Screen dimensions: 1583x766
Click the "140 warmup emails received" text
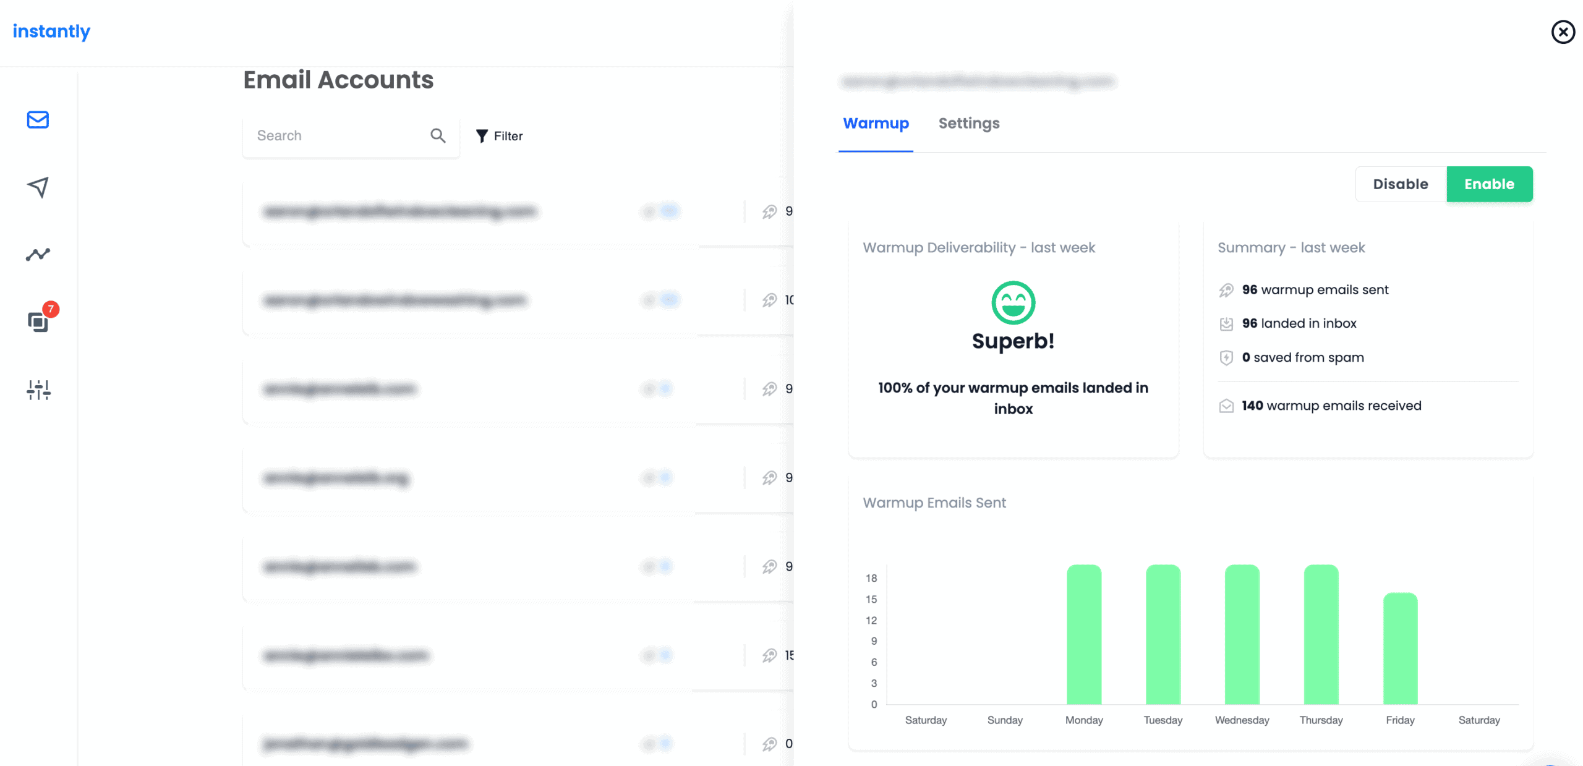point(1331,406)
